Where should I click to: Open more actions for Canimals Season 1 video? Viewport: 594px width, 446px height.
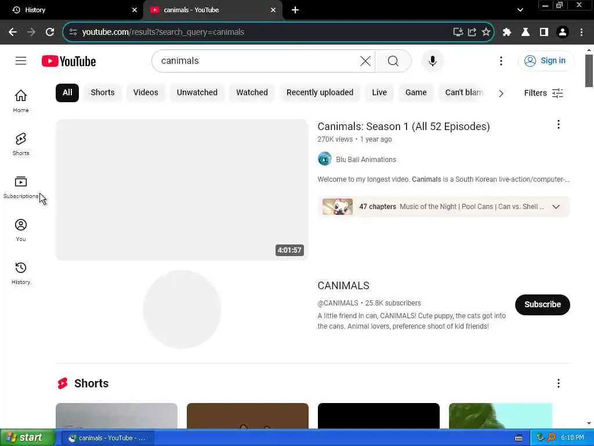click(559, 124)
